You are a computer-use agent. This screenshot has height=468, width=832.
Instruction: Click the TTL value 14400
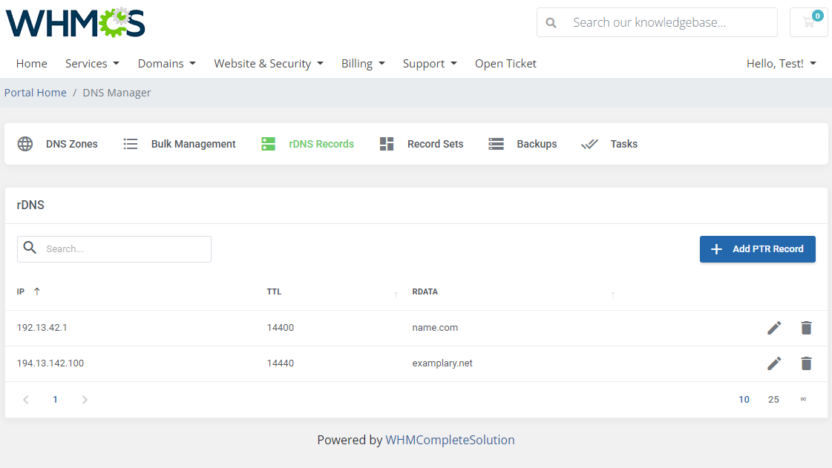[280, 328]
